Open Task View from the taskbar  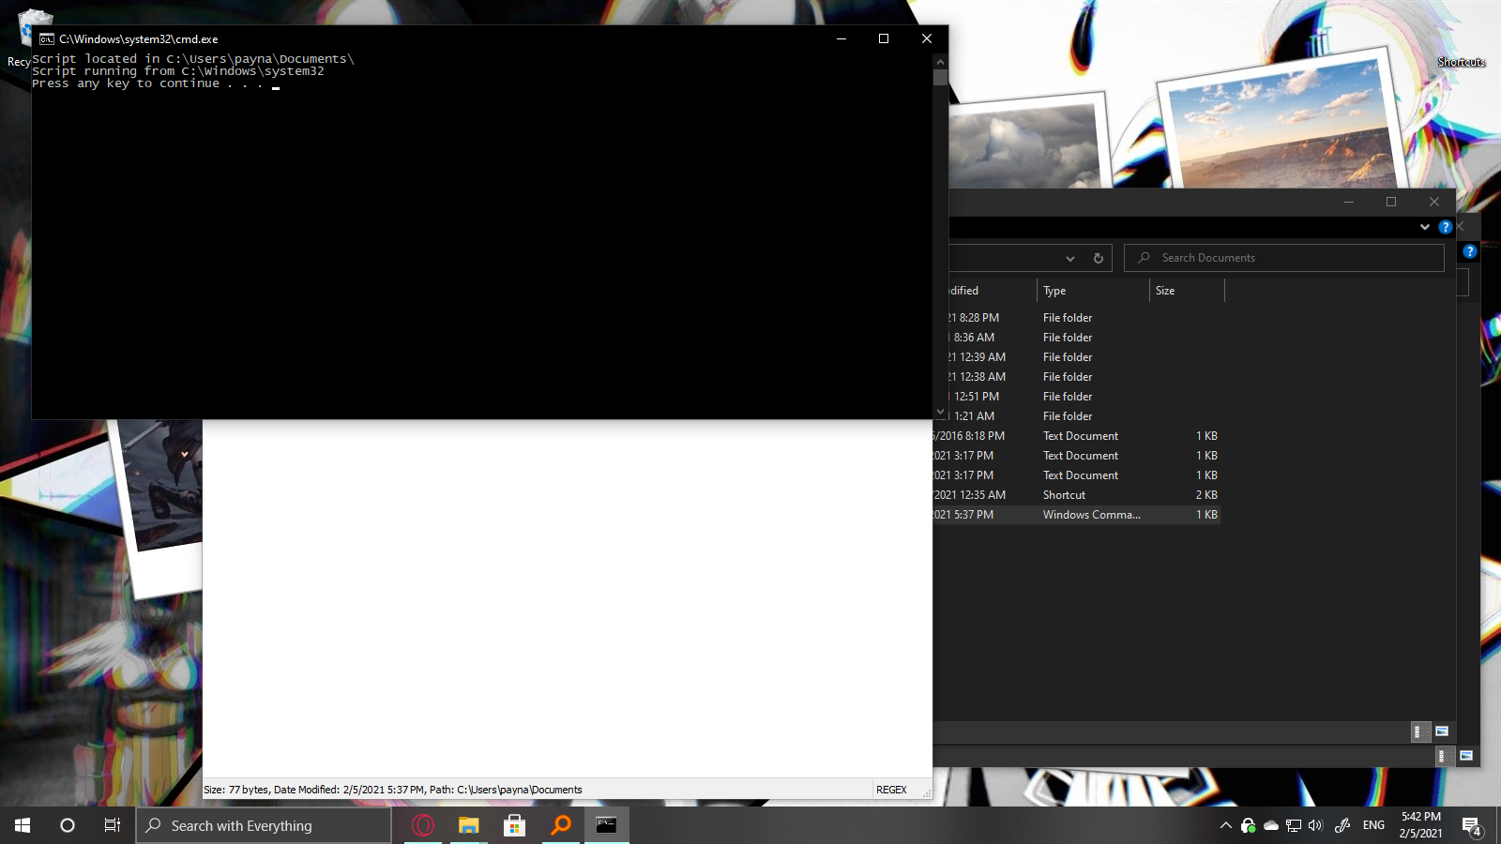tap(112, 825)
